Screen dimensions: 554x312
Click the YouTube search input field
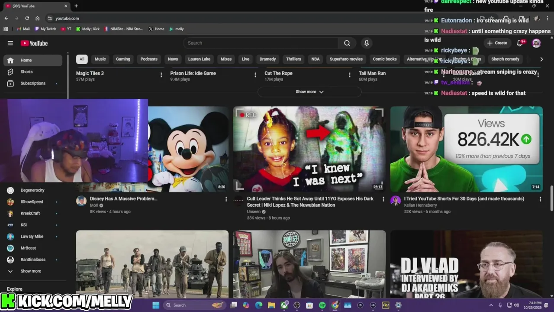(261, 43)
